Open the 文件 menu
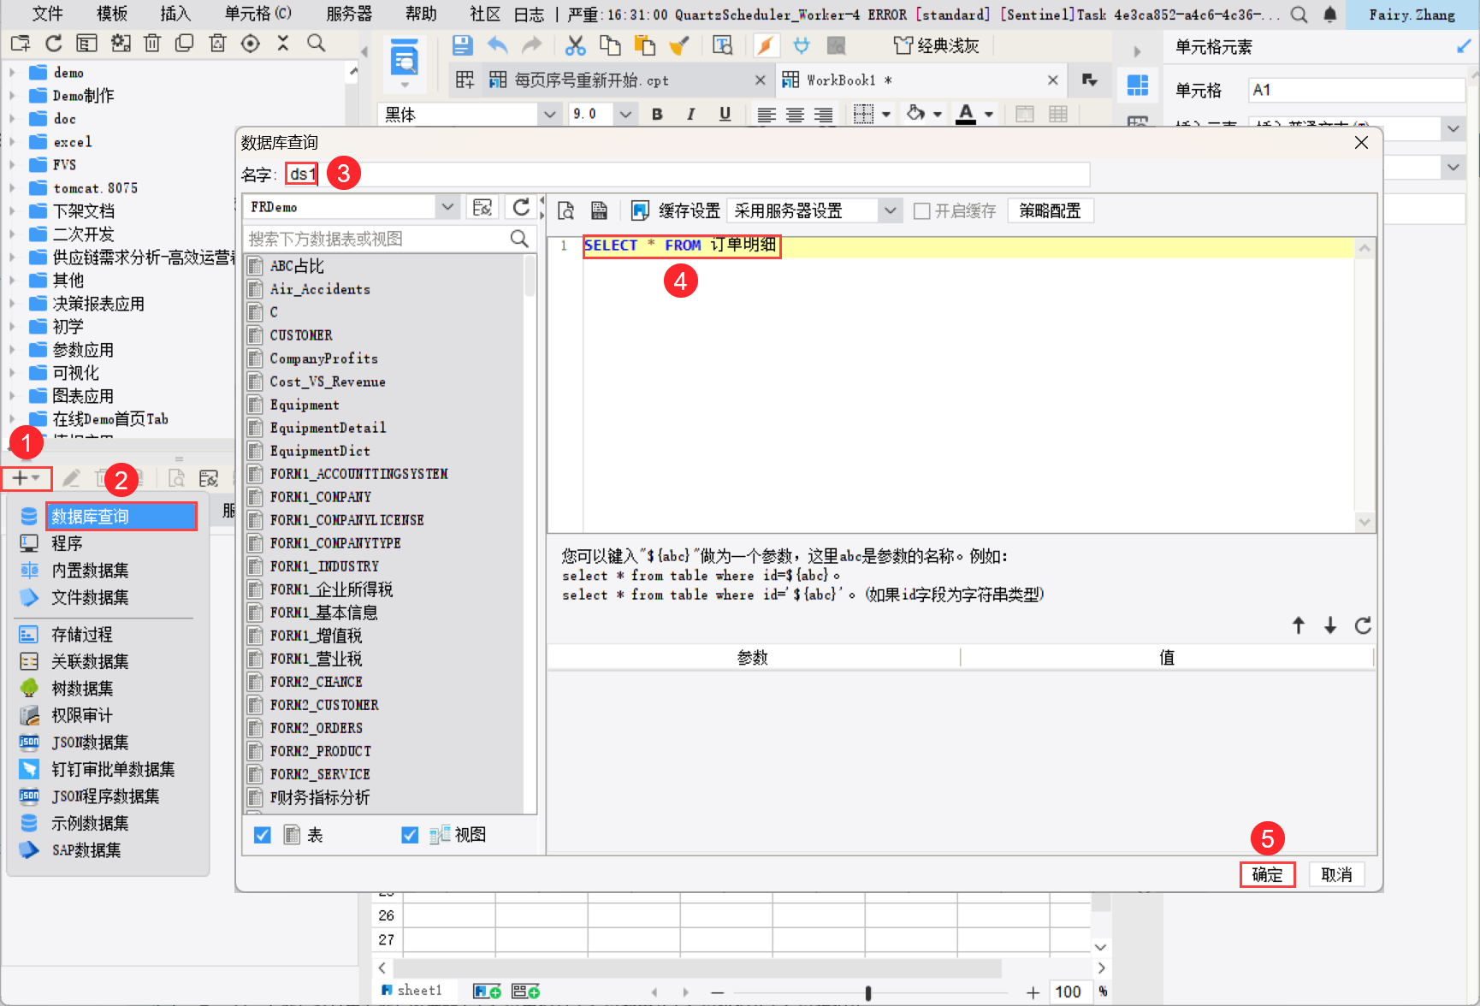1480x1006 pixels. [48, 14]
